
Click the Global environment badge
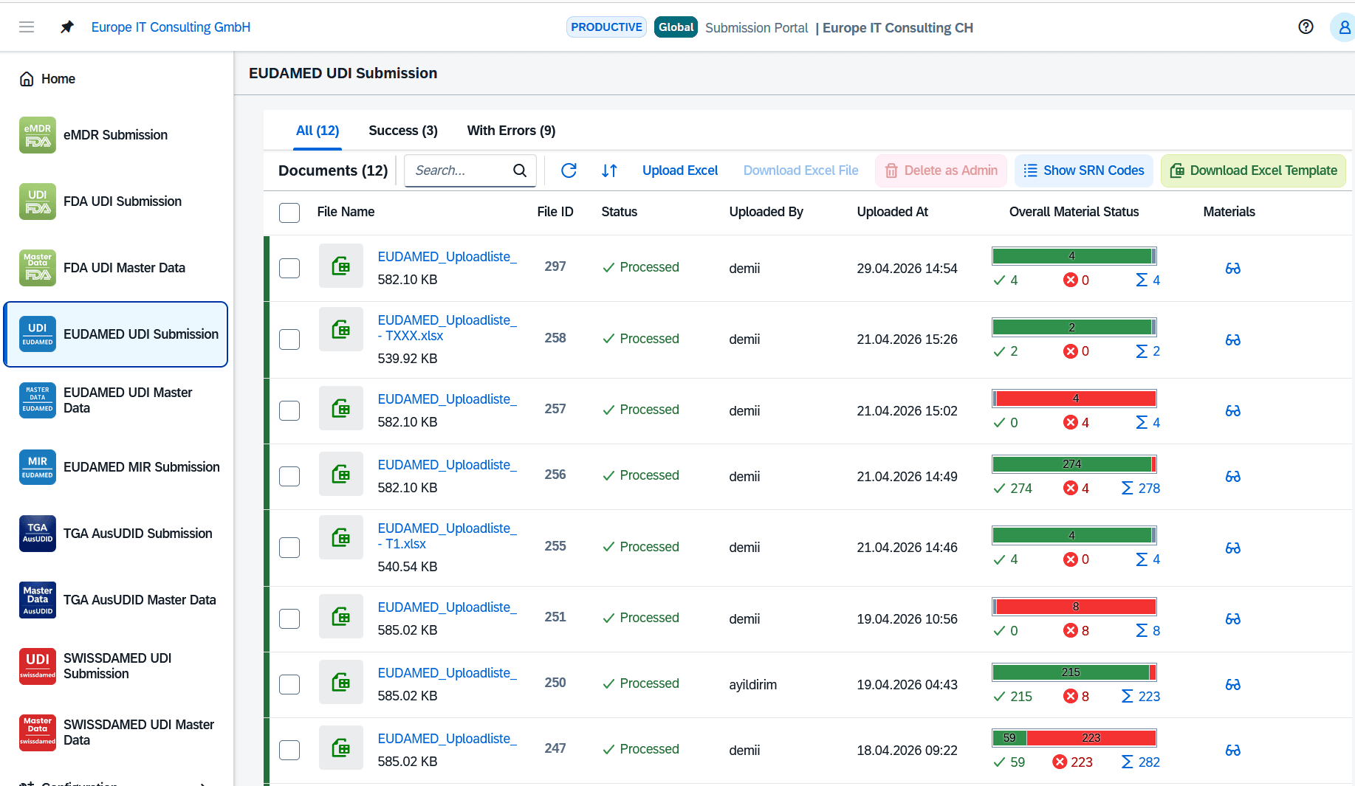676,27
